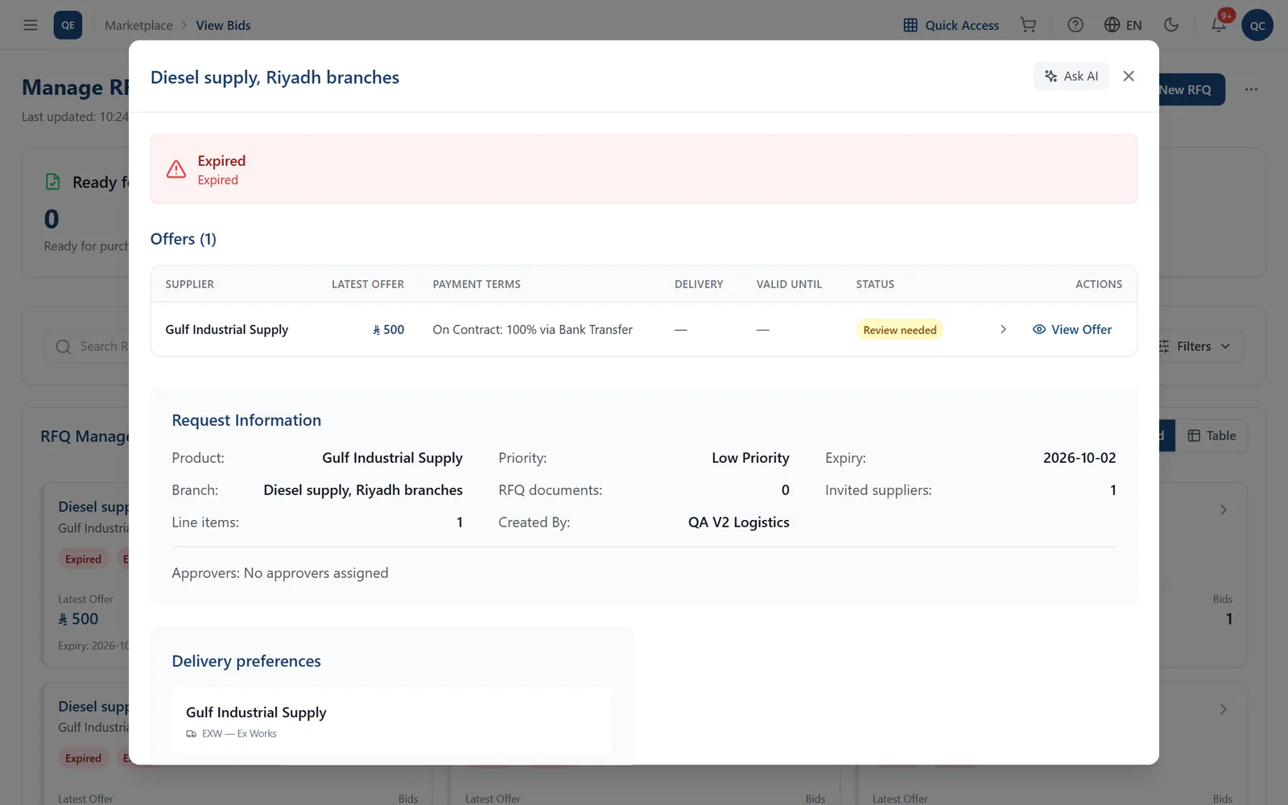This screenshot has width=1288, height=805.
Task: Click the SUPPLIER column header
Action: (x=189, y=284)
